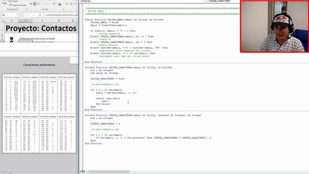309x174 pixels.
Task: Click the insert function fx icon
Action: coord(40,15)
